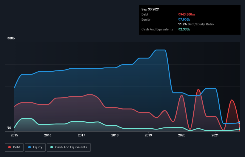Click the red Debt legend dot
The image size is (245, 157).
(x=10, y=147)
